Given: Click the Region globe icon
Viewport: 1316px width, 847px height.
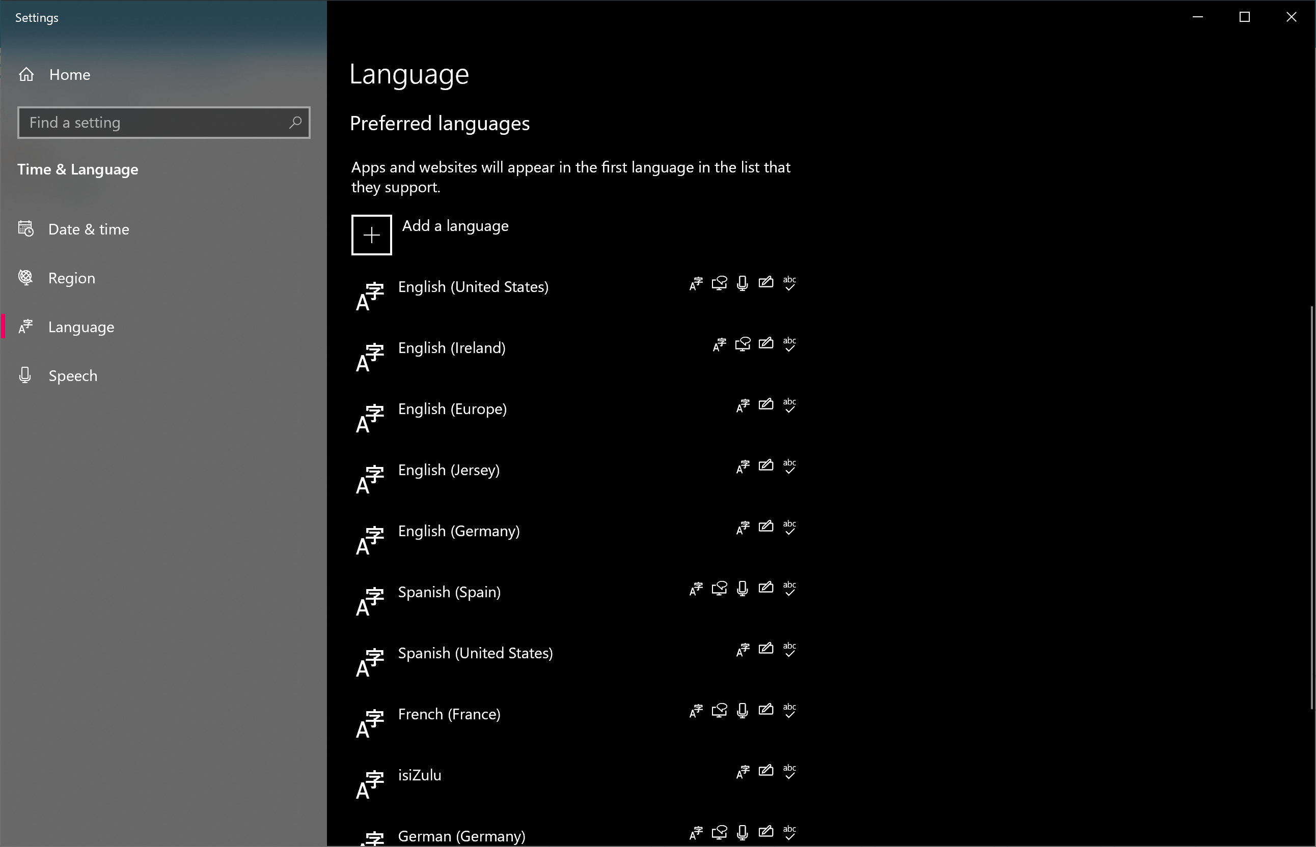Looking at the screenshot, I should coord(25,277).
